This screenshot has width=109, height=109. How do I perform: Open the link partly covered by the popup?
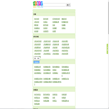(38, 57)
